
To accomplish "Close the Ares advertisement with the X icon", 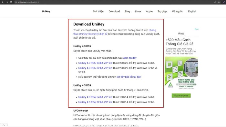I will click(x=198, y=29).
